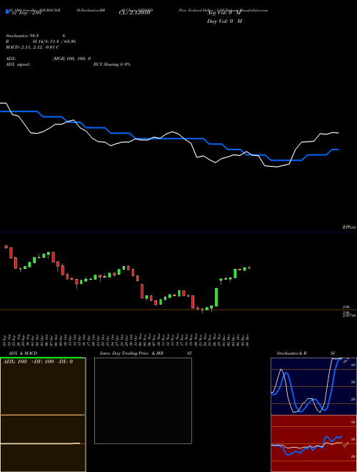Select the 'Stochastics: 98.8' value
The width and height of the screenshot is (357, 472).
22,36
